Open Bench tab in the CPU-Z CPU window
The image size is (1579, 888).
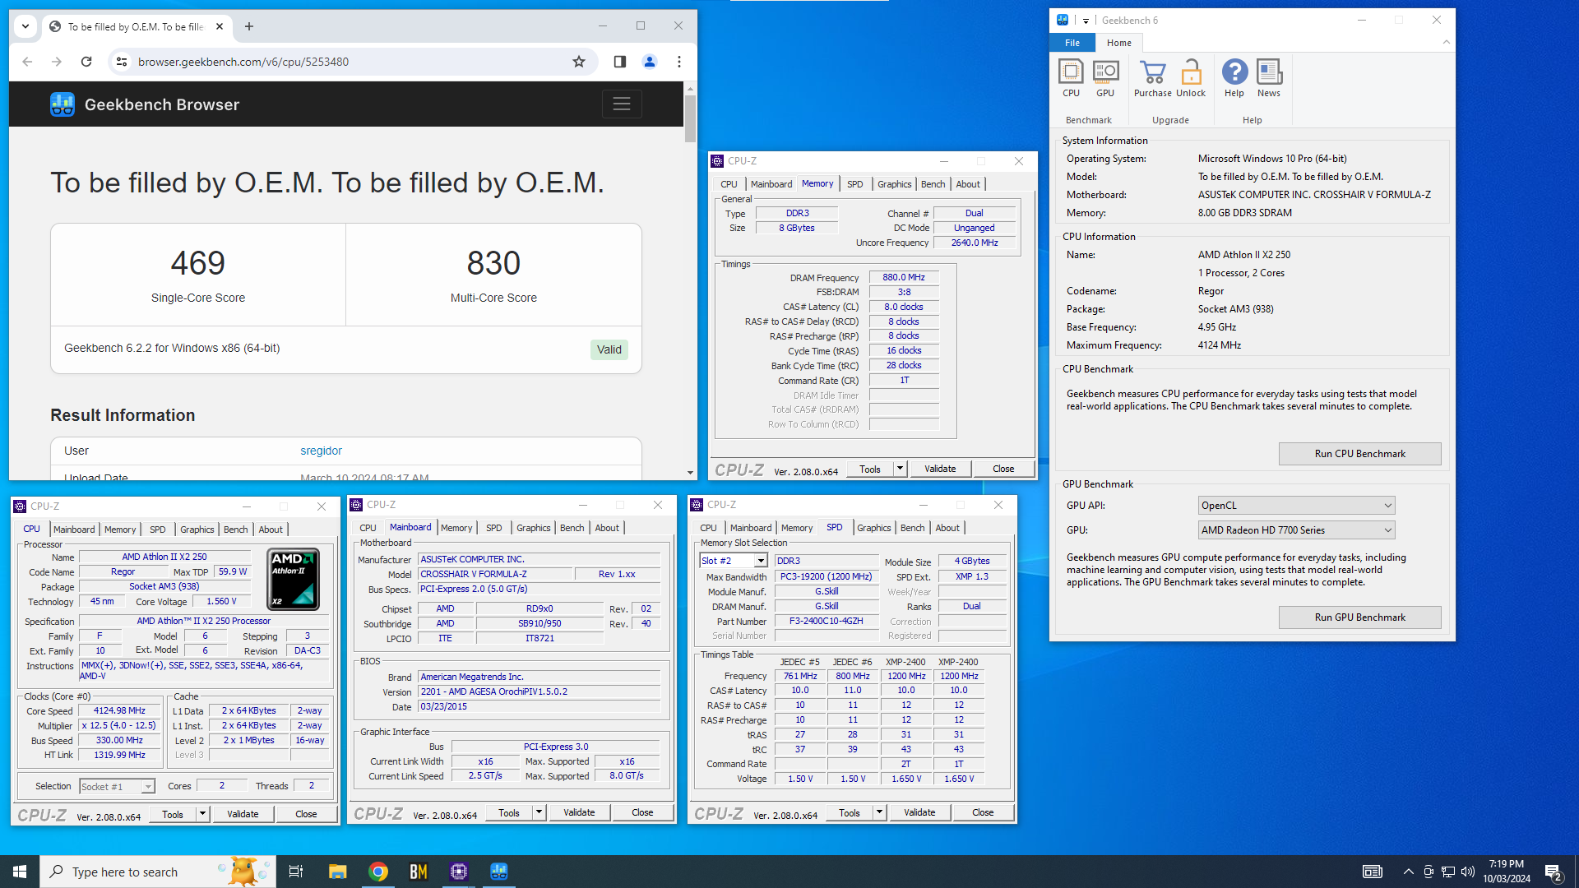[235, 530]
